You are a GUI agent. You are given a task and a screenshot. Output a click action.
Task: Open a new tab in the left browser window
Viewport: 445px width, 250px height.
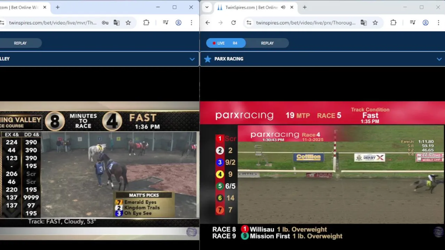tap(57, 7)
